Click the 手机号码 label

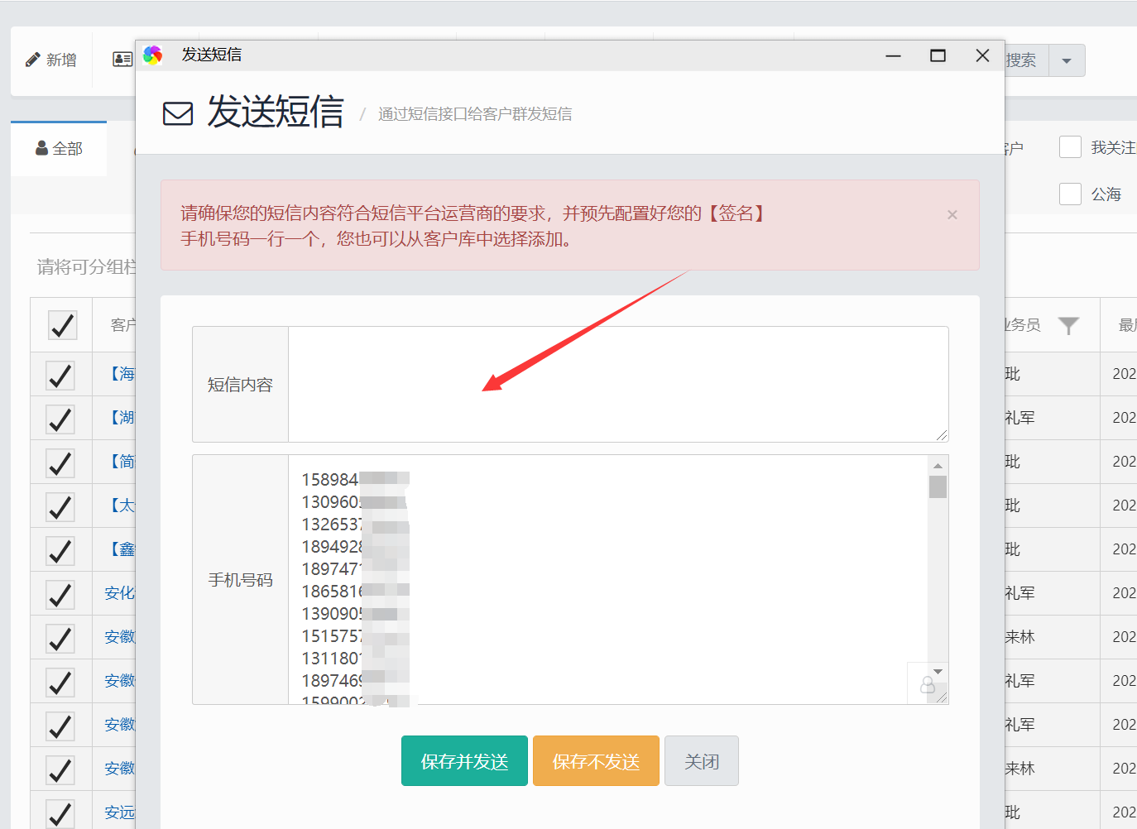(240, 580)
